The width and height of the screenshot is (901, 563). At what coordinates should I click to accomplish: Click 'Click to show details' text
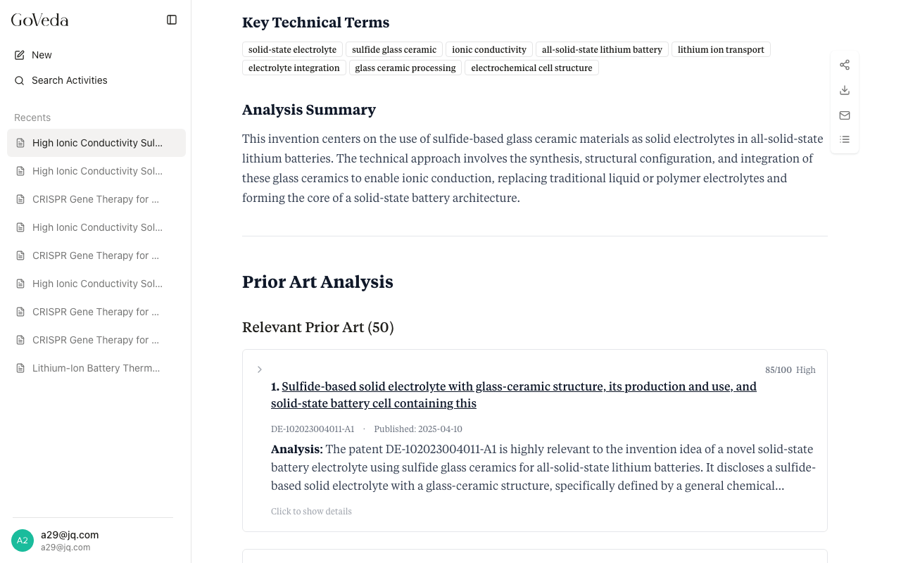(x=311, y=512)
